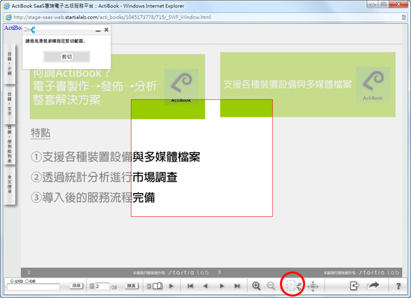
Task: Click the right banner text 支援各種裝置設備與多媒體檔案
Action: tap(287, 85)
